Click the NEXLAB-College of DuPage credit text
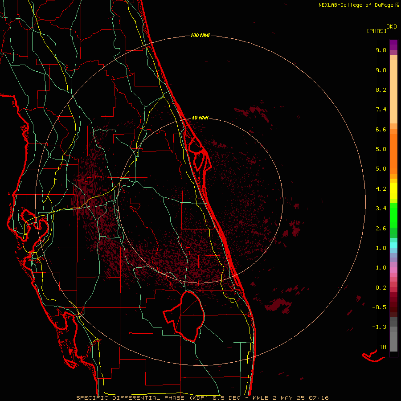The height and width of the screenshot is (401, 401). 356,5
